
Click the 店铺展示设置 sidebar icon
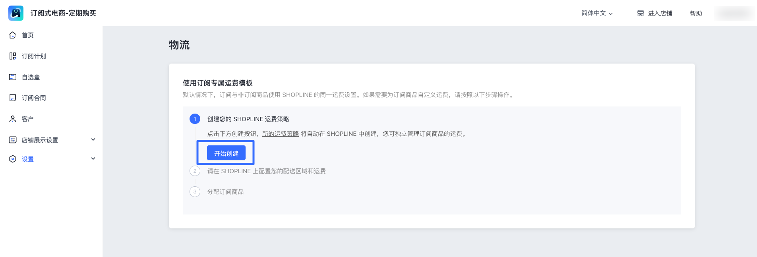pyautogui.click(x=13, y=140)
